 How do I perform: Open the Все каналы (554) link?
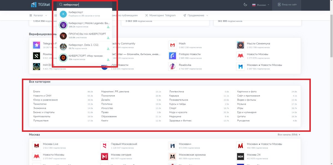289,135
